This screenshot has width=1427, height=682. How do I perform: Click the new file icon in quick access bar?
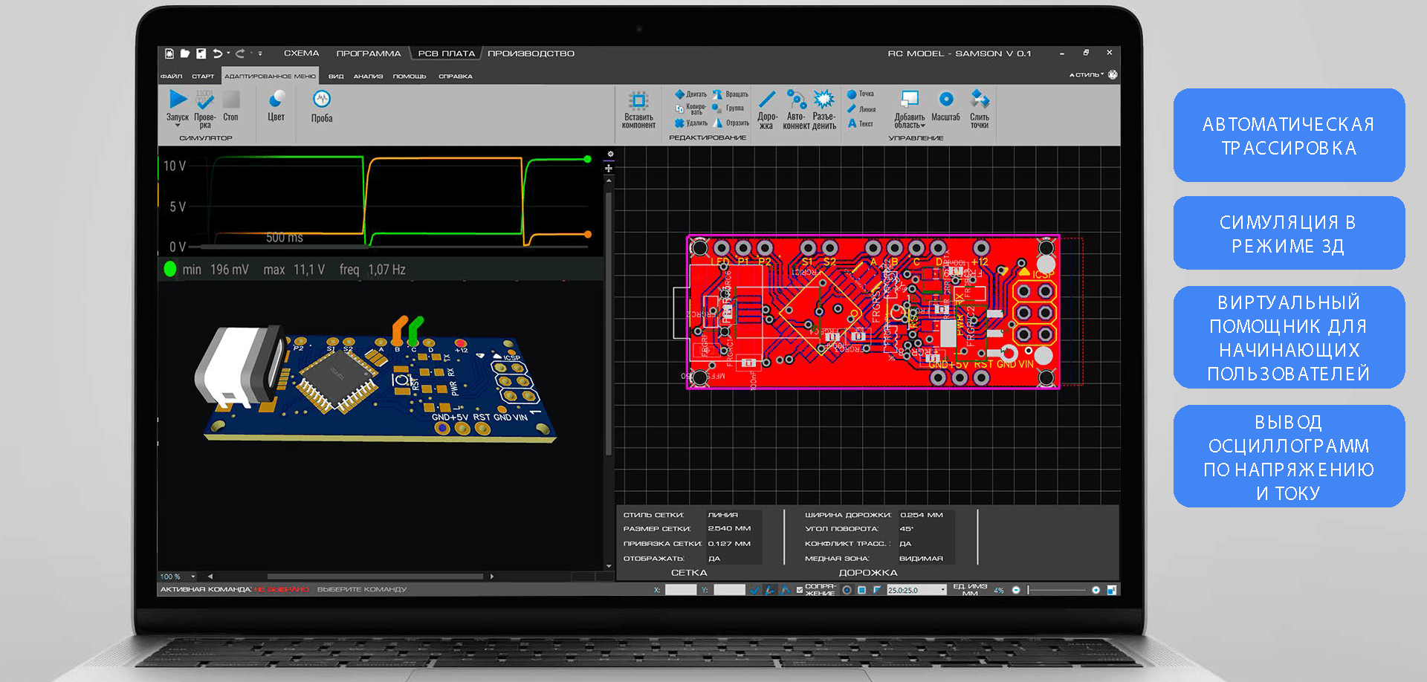tap(169, 53)
